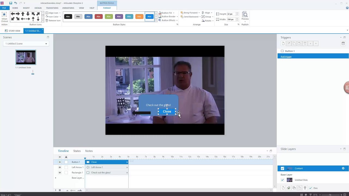
Task: Create a new trigger icon
Action: (283, 44)
